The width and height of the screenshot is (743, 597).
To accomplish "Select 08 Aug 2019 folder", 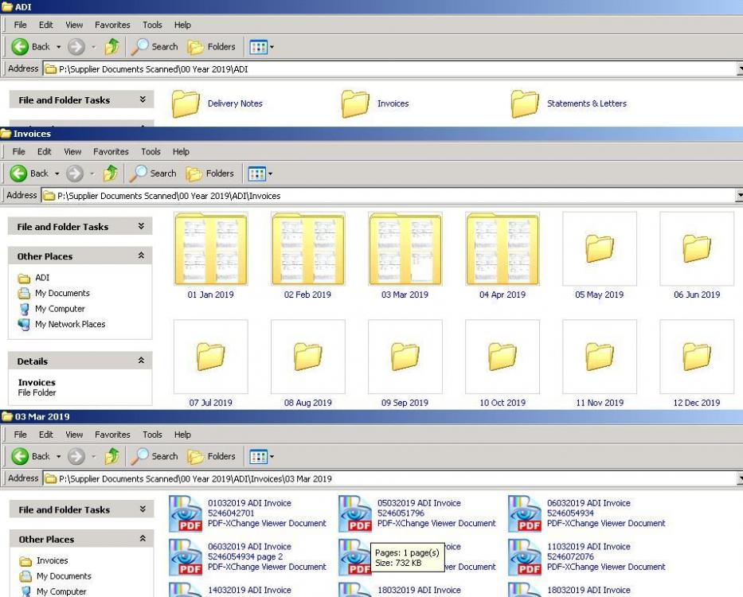I will (308, 364).
